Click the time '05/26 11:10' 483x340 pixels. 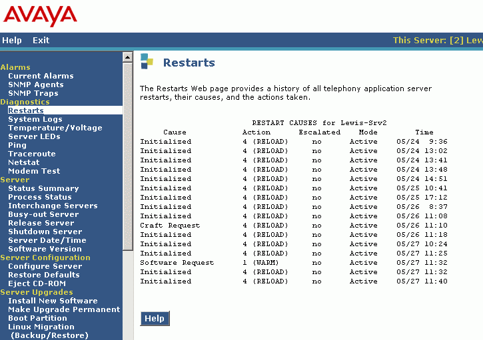click(422, 226)
